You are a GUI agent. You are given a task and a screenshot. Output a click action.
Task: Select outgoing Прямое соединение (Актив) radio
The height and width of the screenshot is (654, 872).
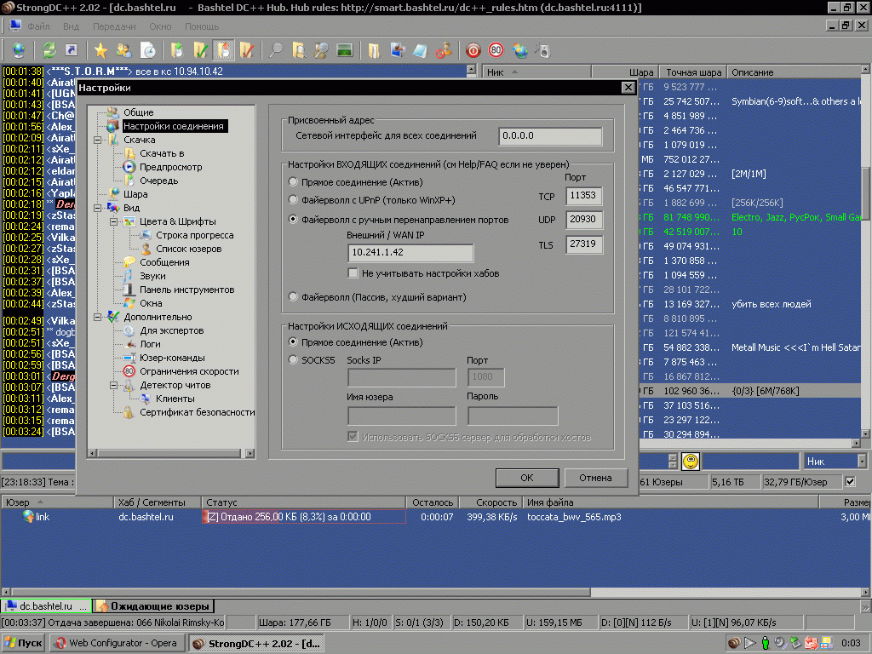point(293,342)
